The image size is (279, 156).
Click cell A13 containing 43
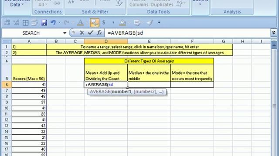click(x=29, y=126)
